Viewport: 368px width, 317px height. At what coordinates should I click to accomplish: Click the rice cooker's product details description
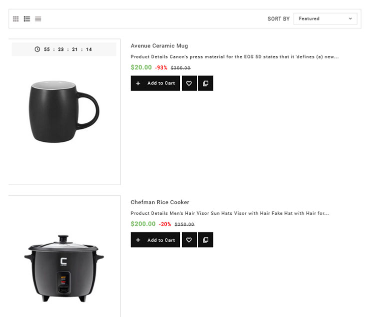click(230, 213)
